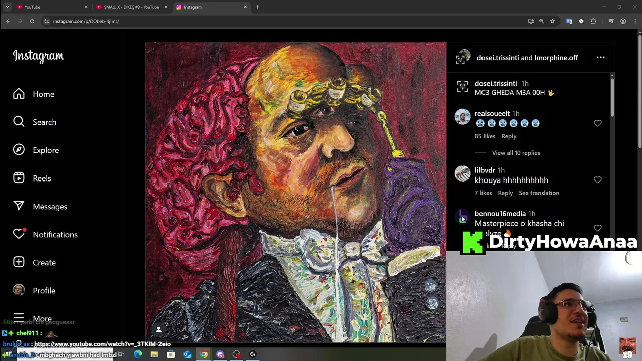Open media controls icon in toolbar
The height and width of the screenshot is (361, 642).
[x=611, y=21]
